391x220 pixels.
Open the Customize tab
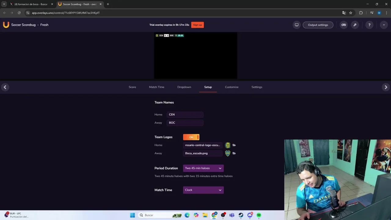pos(232,87)
